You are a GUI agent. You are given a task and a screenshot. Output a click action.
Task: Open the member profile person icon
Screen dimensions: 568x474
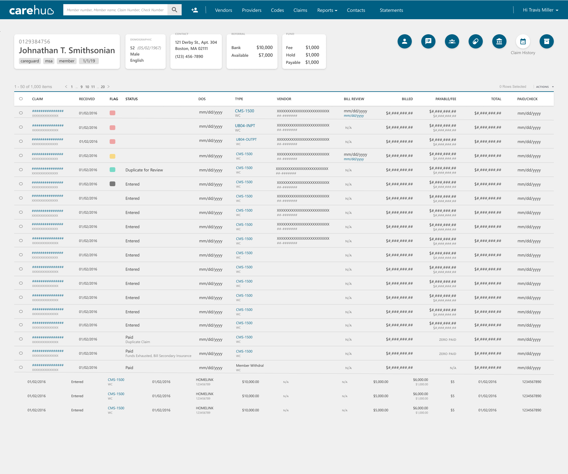click(x=404, y=41)
